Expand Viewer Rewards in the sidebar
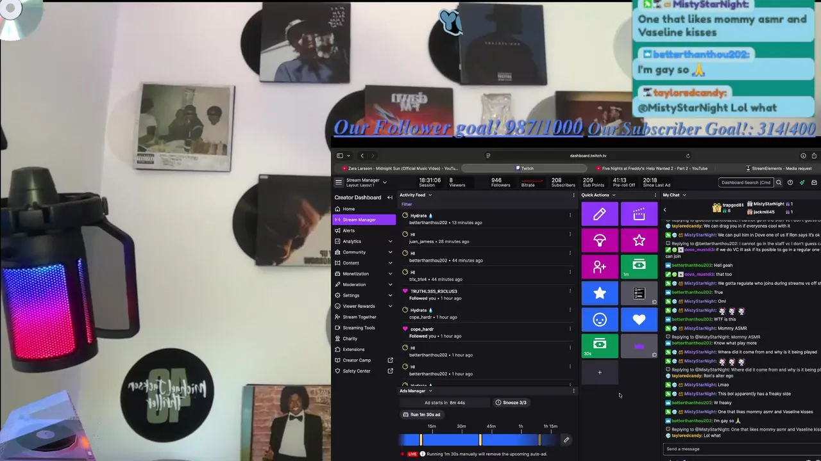Screen dimensions: 821x461 (x=390, y=306)
